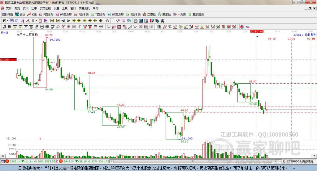Open the 浏览 menu
The width and height of the screenshot is (317, 171).
coord(17,8)
